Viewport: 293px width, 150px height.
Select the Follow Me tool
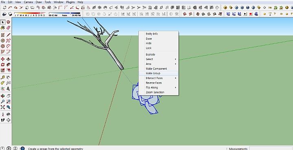pyautogui.click(x=9, y=65)
